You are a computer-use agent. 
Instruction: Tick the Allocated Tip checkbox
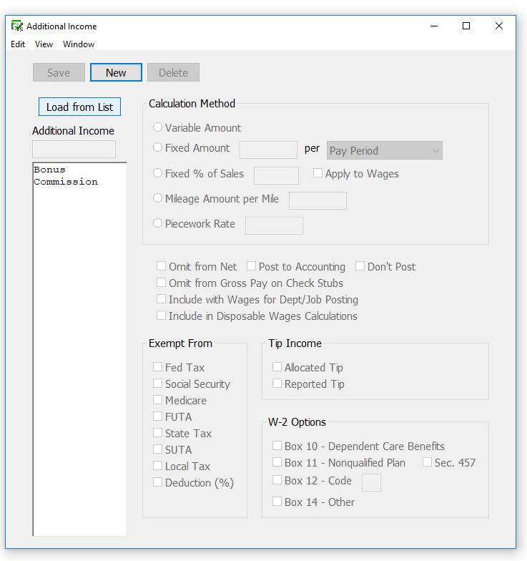[x=277, y=367]
